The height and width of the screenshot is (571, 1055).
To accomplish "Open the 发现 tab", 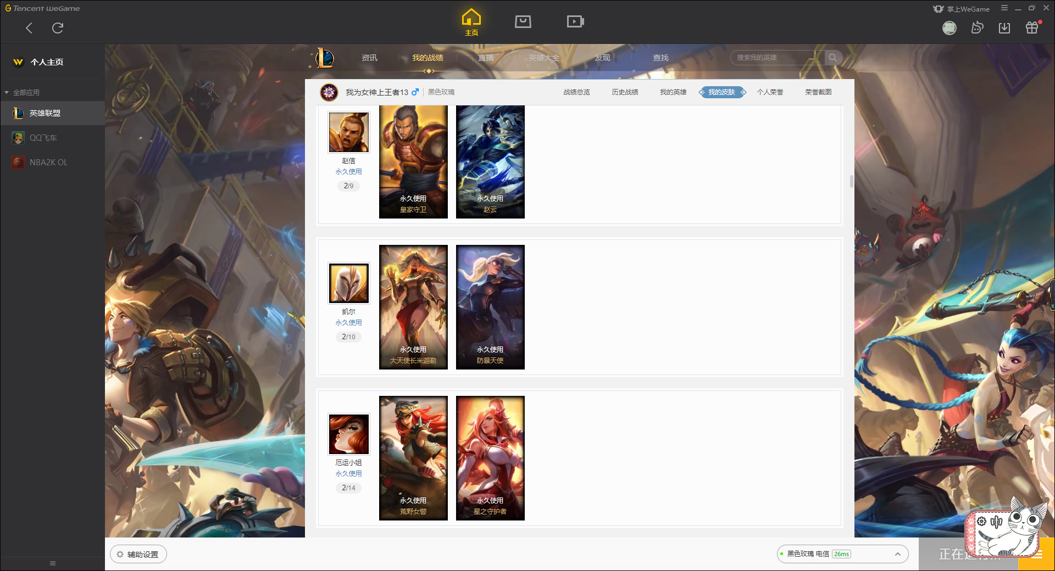I will (x=602, y=58).
